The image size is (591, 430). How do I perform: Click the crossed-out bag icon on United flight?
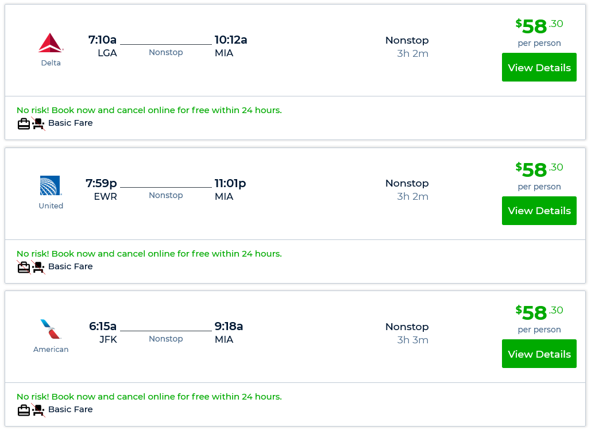pyautogui.click(x=24, y=267)
